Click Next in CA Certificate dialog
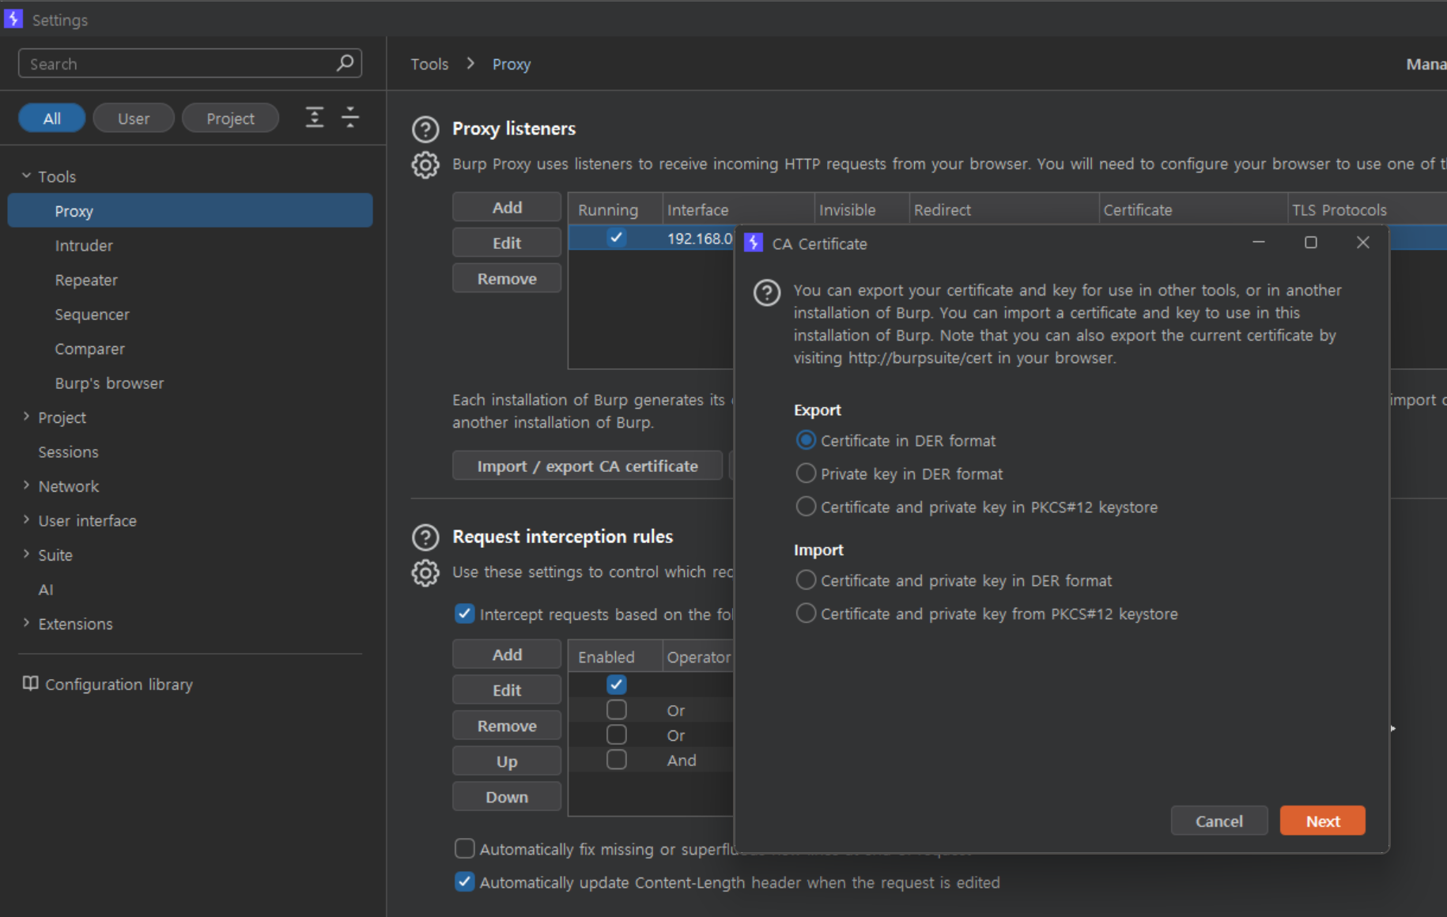The image size is (1447, 917). (x=1323, y=821)
